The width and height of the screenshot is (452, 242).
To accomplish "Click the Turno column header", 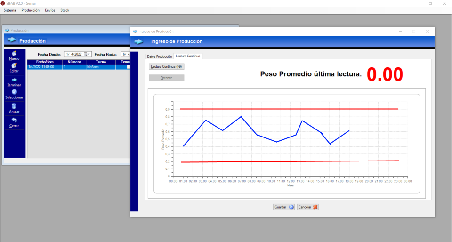I will [x=101, y=62].
